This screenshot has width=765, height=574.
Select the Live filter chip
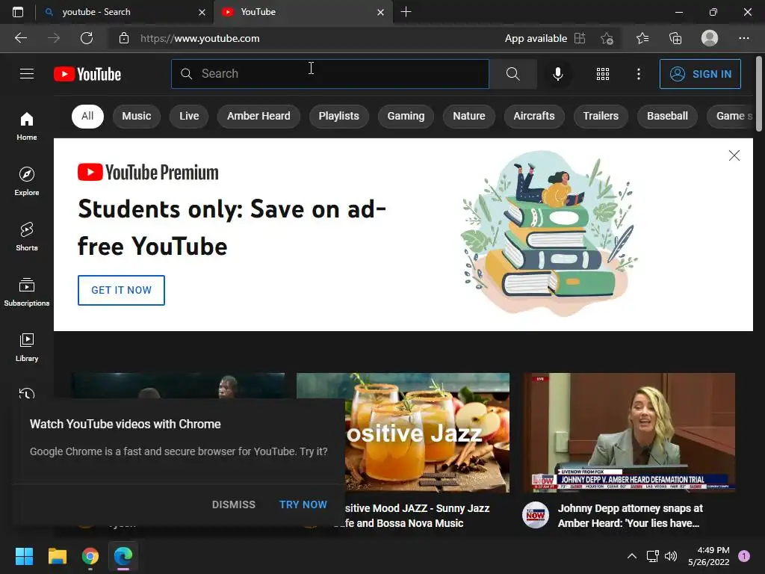[189, 116]
